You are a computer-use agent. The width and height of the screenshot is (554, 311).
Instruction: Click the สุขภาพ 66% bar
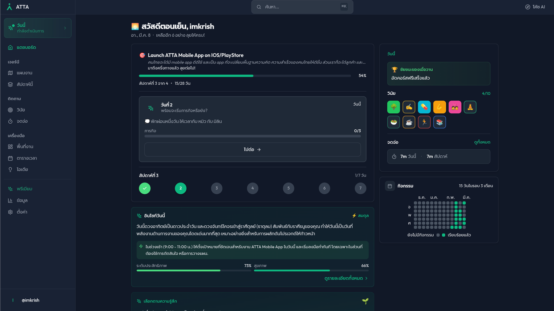coord(311,270)
